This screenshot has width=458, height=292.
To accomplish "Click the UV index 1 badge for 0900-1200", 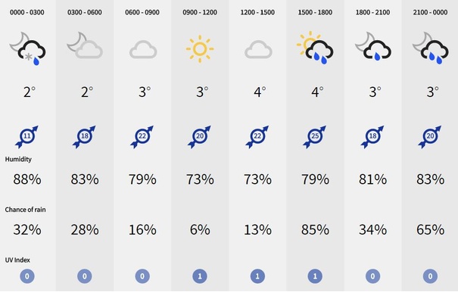I will tap(200, 276).
